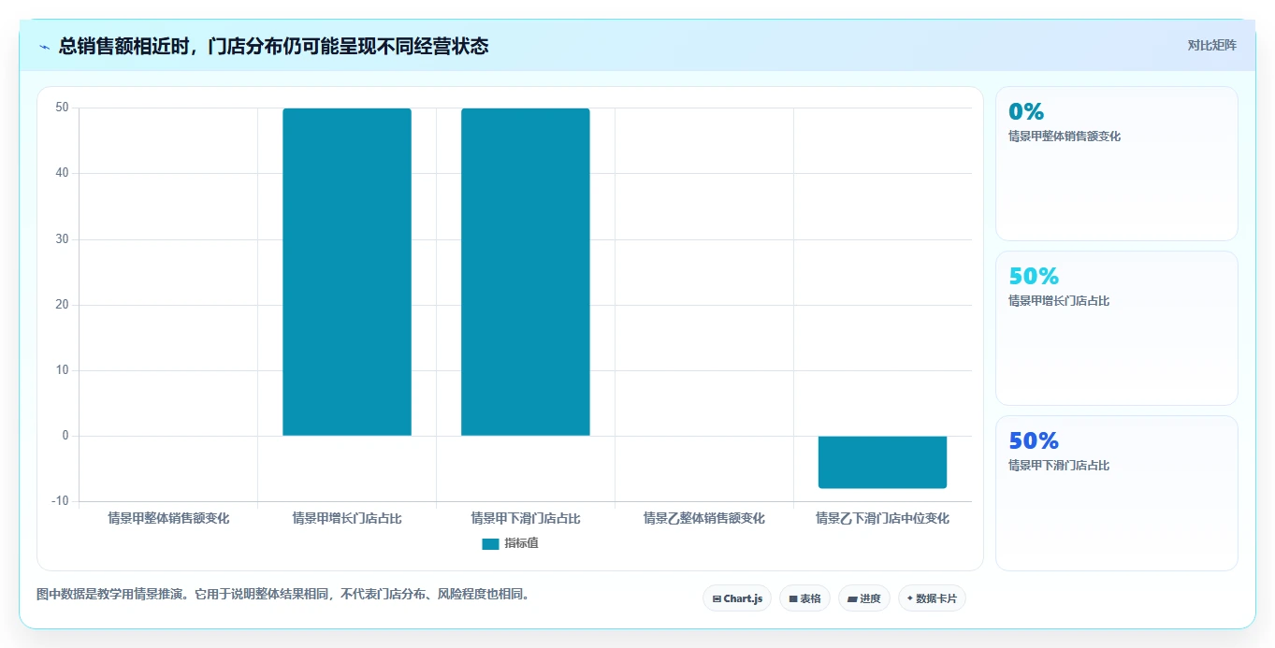This screenshot has width=1275, height=648.
Task: Click the lightning icon beside the title
Action: click(x=44, y=46)
